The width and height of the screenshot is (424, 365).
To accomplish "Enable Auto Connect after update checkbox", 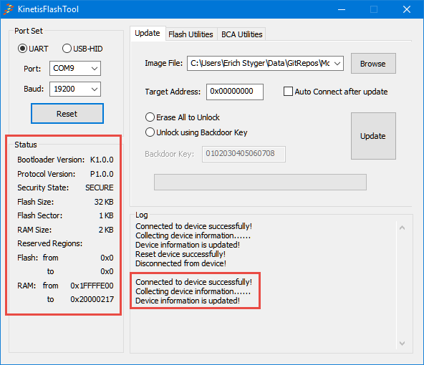I will (x=288, y=92).
